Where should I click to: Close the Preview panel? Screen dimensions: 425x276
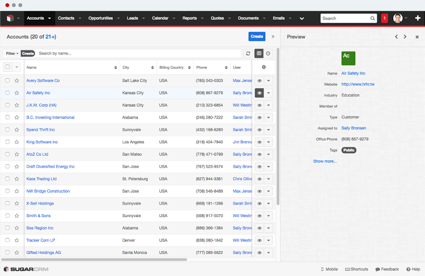[417, 37]
